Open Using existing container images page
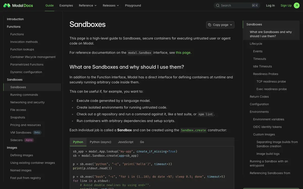 click(x=33, y=163)
